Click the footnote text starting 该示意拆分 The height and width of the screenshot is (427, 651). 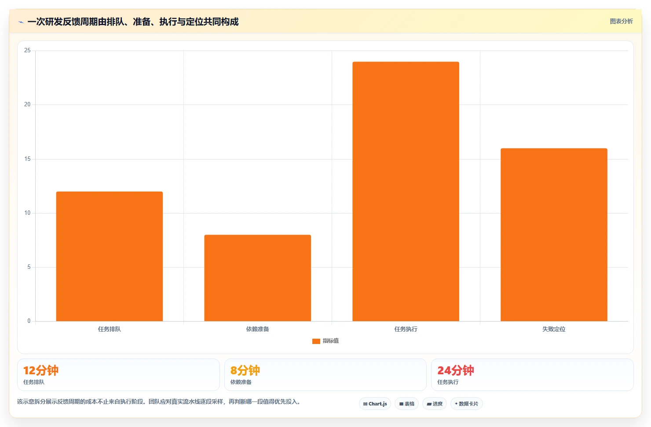pyautogui.click(x=159, y=402)
